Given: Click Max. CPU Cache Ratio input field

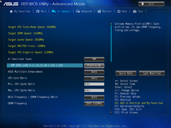Looking at the screenshot, I should coord(94,90).
